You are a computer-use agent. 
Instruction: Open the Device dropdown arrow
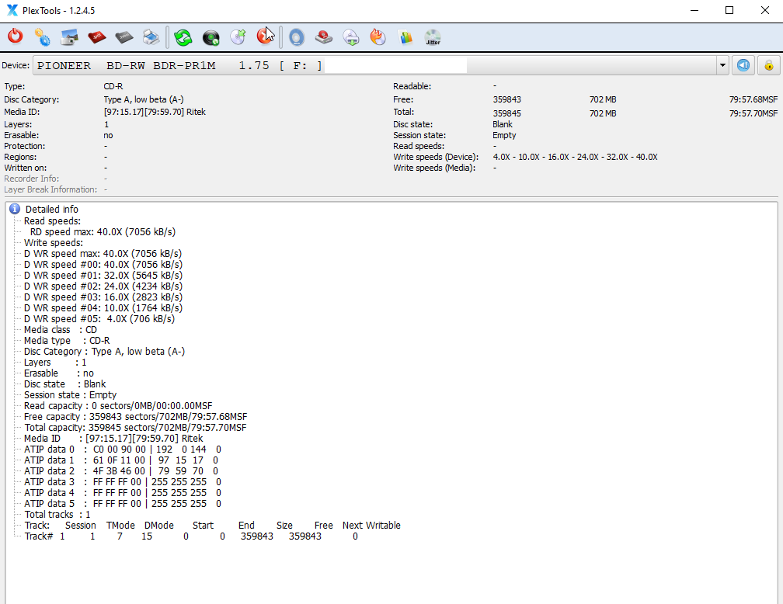[x=722, y=65]
